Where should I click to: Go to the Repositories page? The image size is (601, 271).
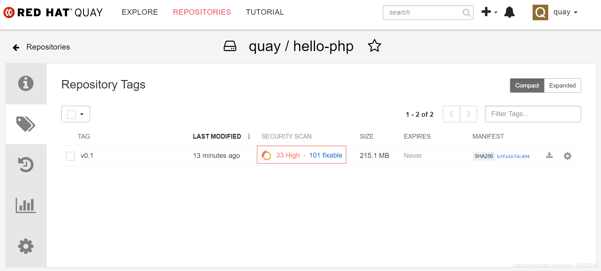(x=202, y=12)
